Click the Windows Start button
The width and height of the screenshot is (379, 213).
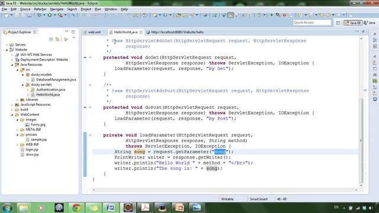[x=7, y=208]
